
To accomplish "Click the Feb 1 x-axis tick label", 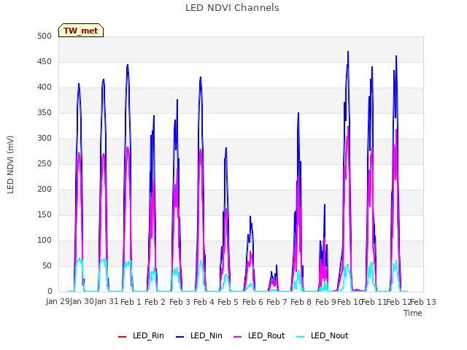I will click(x=131, y=302).
